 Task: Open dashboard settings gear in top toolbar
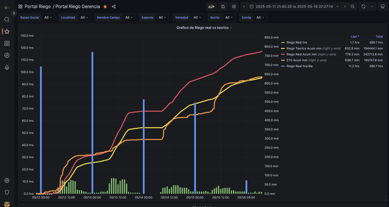234,6
